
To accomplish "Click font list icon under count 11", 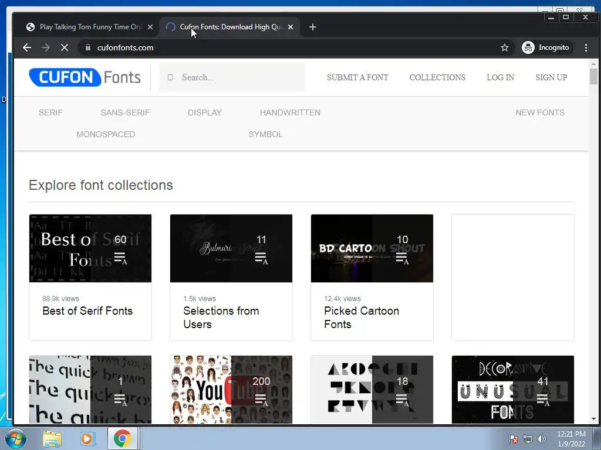I will (261, 258).
